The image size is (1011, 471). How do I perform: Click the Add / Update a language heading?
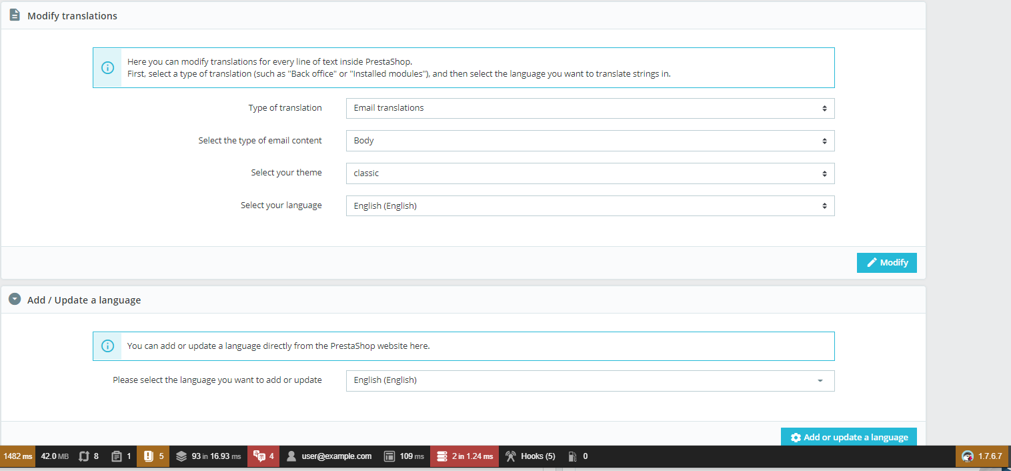tap(84, 300)
